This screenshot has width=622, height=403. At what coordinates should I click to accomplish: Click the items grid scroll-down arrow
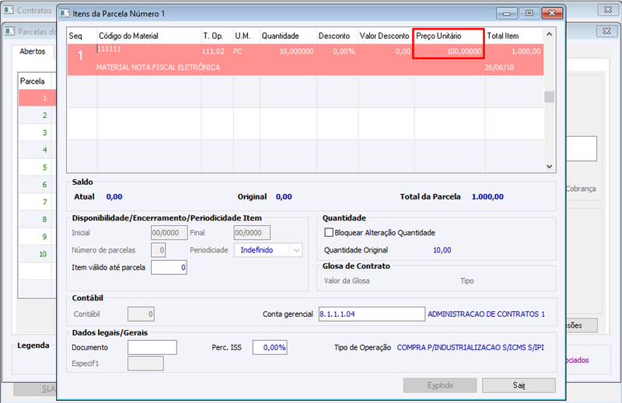click(x=550, y=166)
